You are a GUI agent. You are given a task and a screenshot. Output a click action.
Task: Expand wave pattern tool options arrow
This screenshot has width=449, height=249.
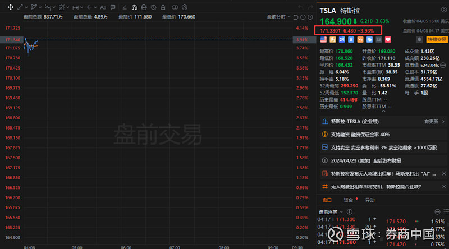point(54,7)
